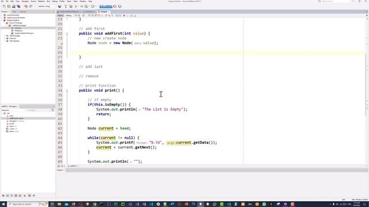369x207 pixels.
Task: Click the Undo toolbar icon
Action: point(26,6)
